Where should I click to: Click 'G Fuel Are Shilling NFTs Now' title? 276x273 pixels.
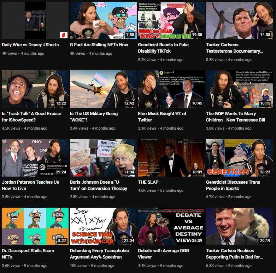click(99, 45)
